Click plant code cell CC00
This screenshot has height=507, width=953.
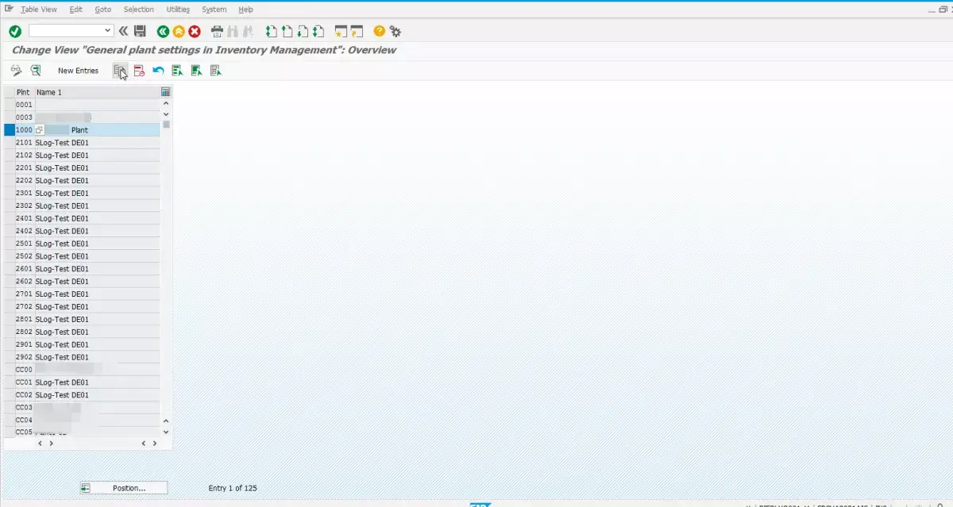(x=24, y=370)
